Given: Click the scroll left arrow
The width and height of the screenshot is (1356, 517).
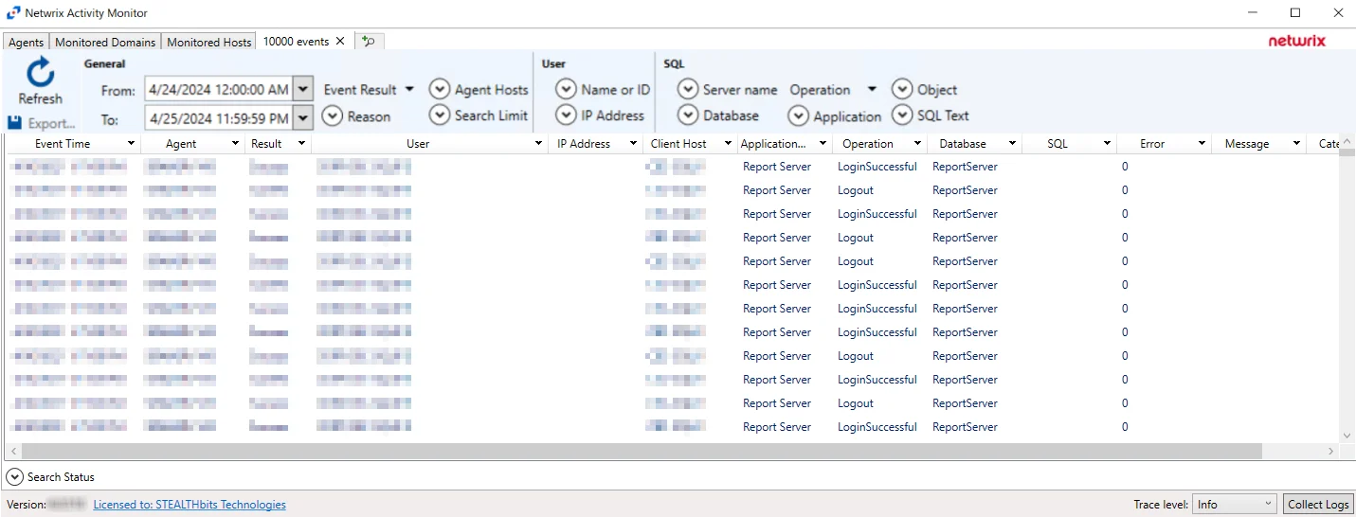Looking at the screenshot, I should (x=13, y=452).
